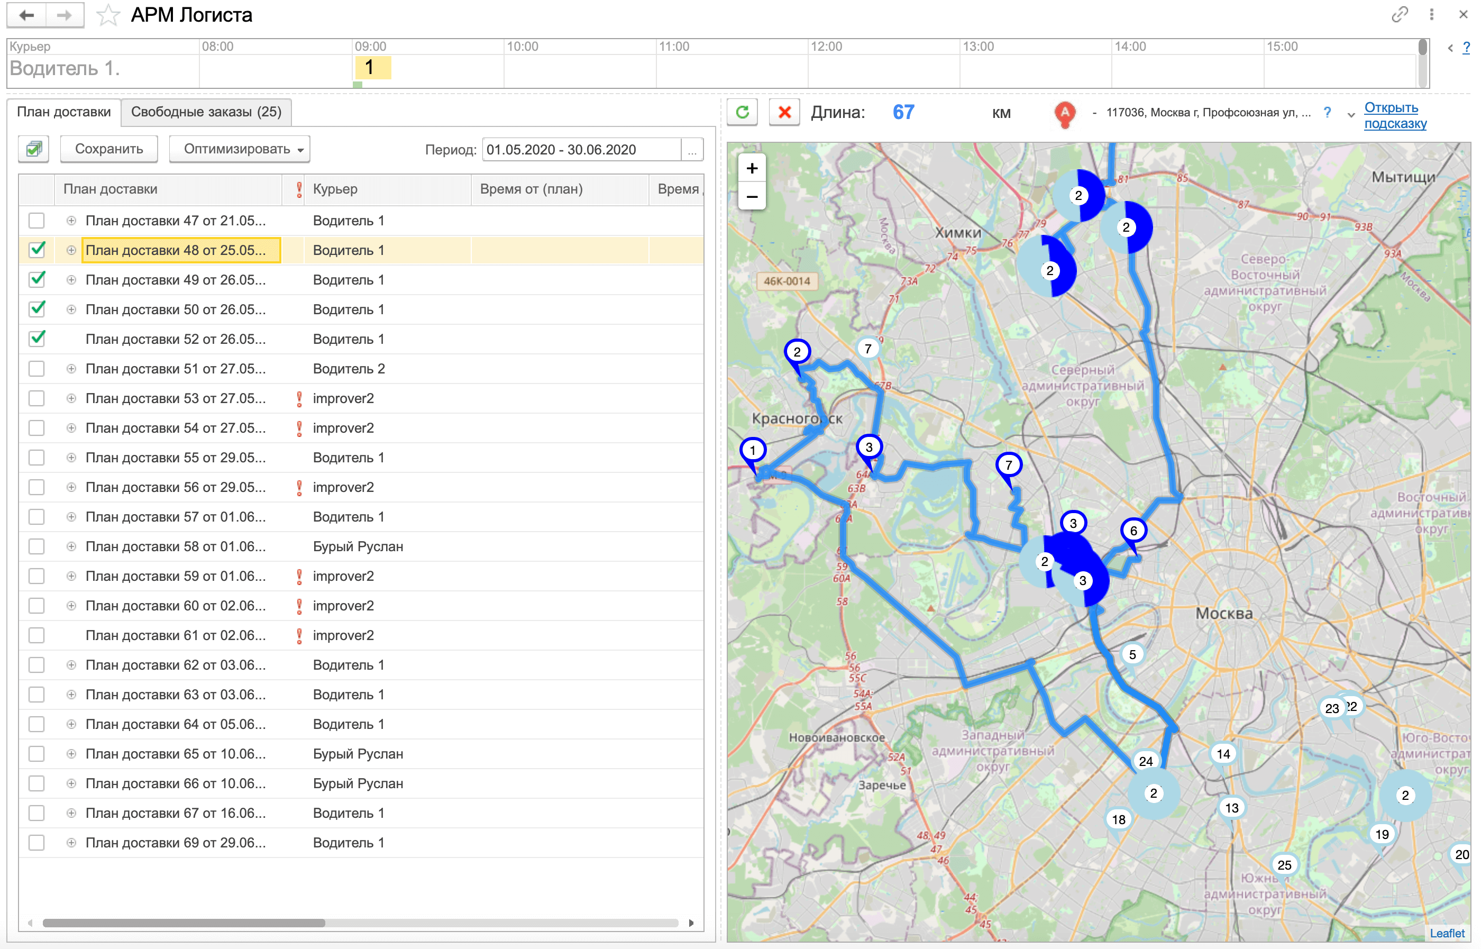The width and height of the screenshot is (1481, 949).
Task: Switch to Свободные заказы (25) tab
Action: pyautogui.click(x=206, y=112)
